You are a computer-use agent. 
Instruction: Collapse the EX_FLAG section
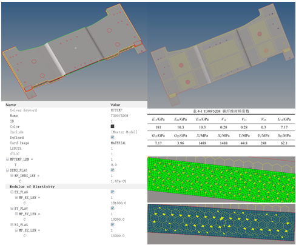[12, 192]
